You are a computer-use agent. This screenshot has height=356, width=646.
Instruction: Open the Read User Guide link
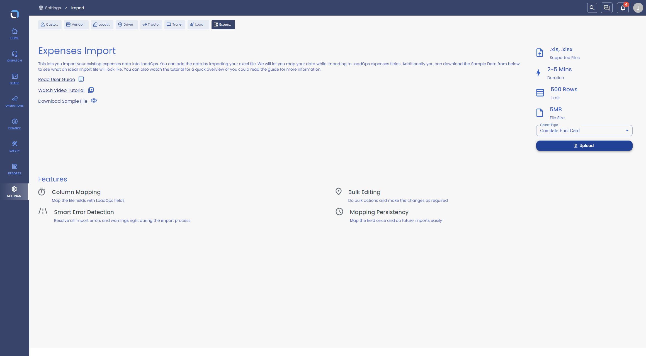tap(57, 80)
